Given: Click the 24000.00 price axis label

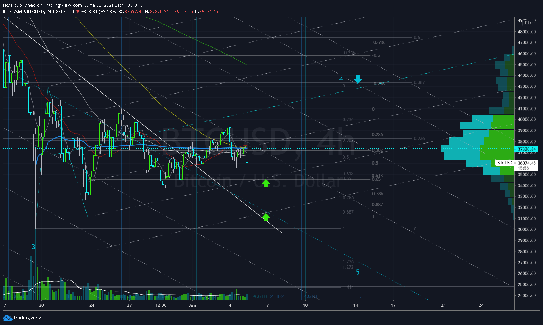Looking at the screenshot, I should pos(527,296).
